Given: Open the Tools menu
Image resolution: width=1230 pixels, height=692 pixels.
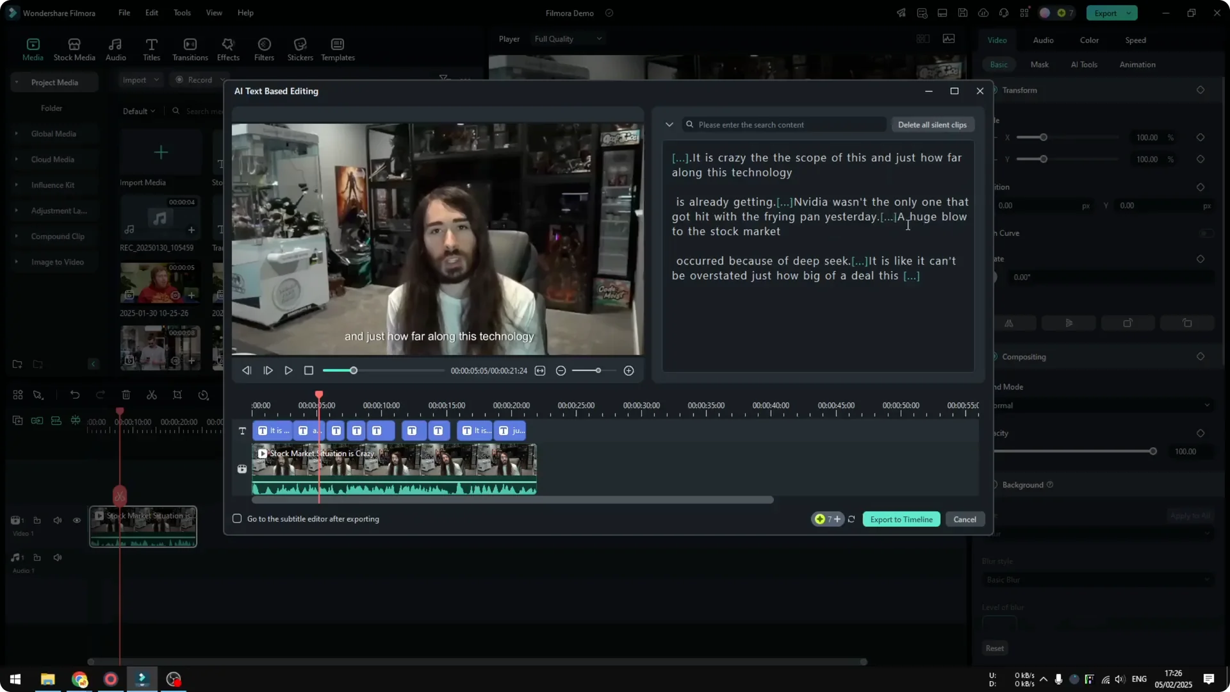Looking at the screenshot, I should (181, 13).
